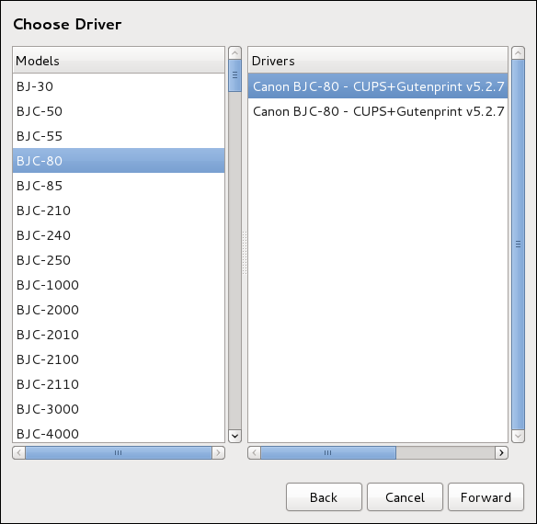Select the second unhighlighted Canon BJC-80 driver
Image resolution: width=537 pixels, height=524 pixels.
(x=378, y=111)
